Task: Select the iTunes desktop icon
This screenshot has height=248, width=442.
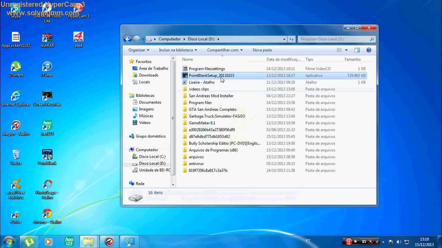Action: (47, 67)
